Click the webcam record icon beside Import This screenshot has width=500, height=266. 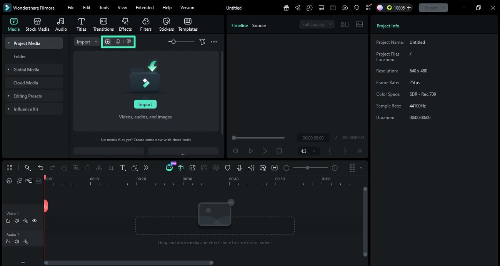[x=129, y=42]
